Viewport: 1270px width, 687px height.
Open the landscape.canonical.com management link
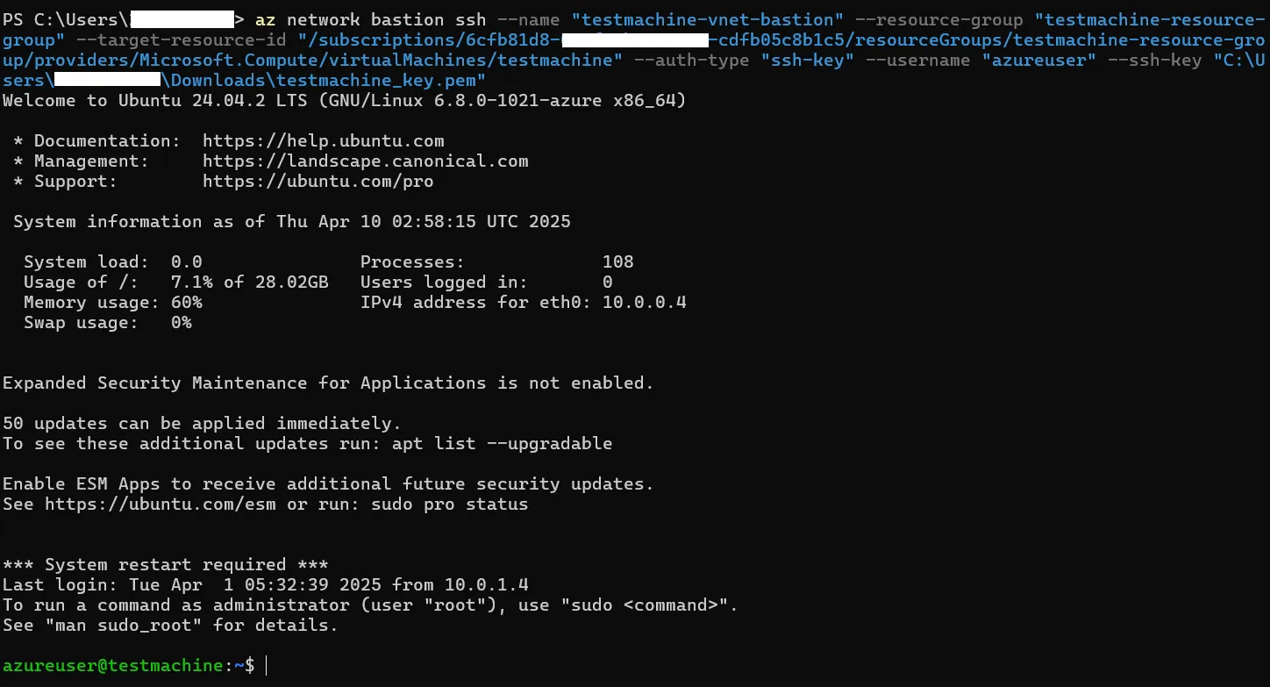click(365, 161)
